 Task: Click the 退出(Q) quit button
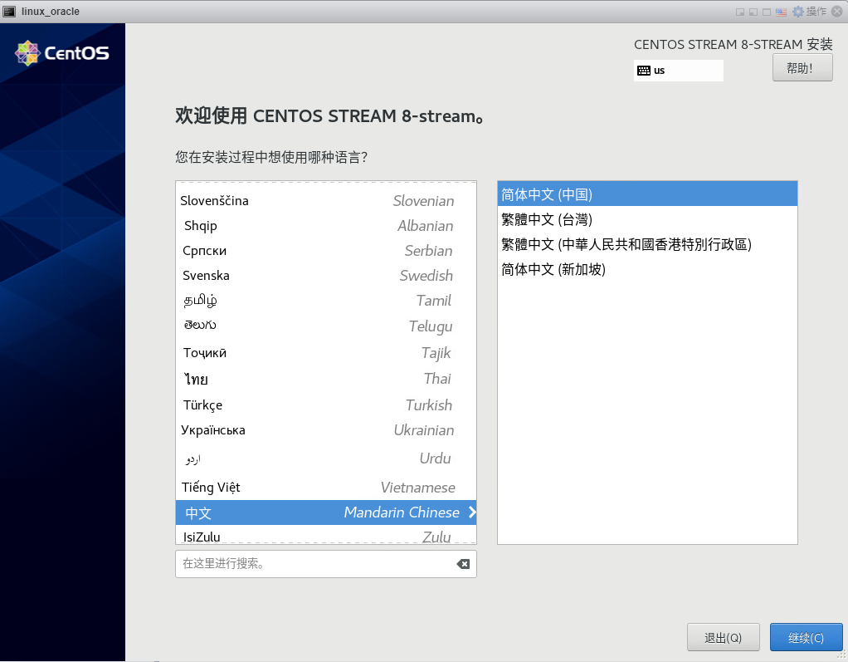click(x=723, y=638)
